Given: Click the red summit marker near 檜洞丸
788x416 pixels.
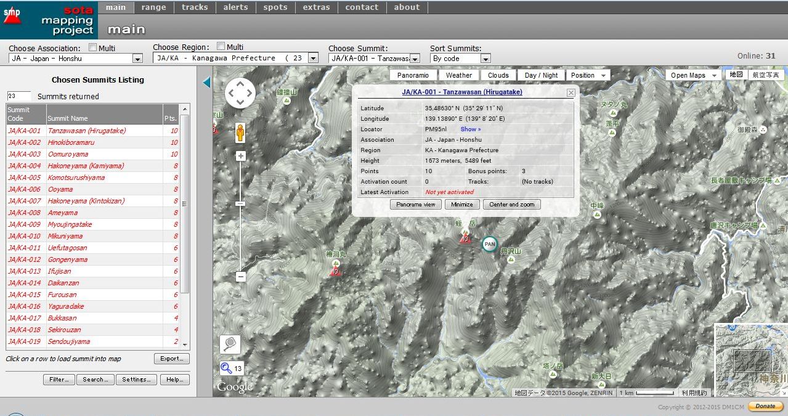Looking at the screenshot, I should coord(336,271).
